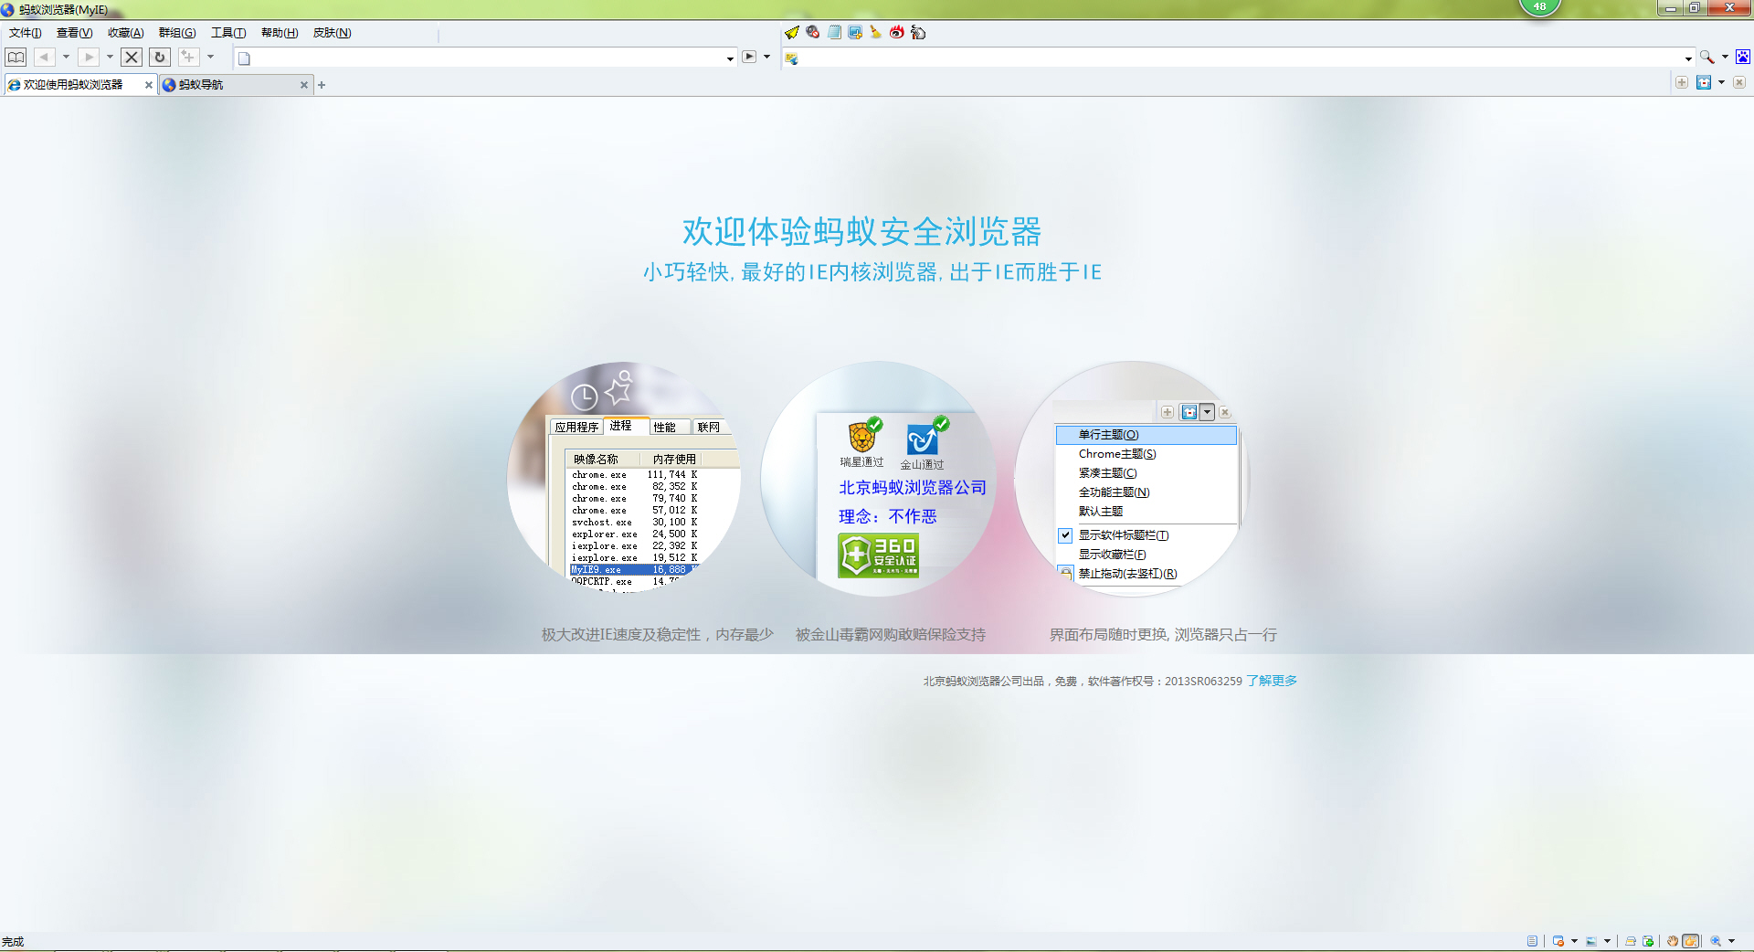Screen dimensions: 1754x952
Task: Open the 群组(G) menu
Action: (177, 33)
